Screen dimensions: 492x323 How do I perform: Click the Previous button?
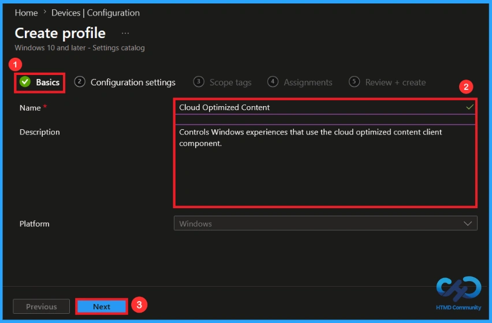[42, 306]
